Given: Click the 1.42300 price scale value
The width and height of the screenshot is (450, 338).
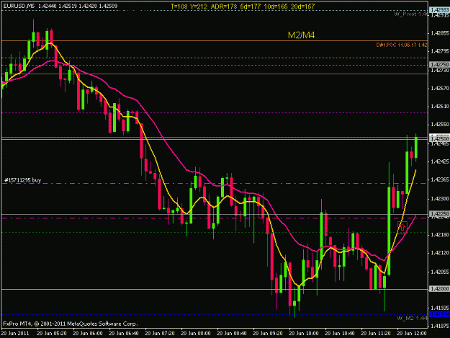Looking at the screenshot, I should [440, 198].
